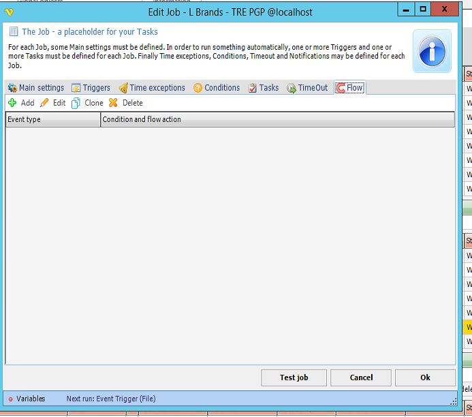Open the Time exceptions tab
This screenshot has height=417, width=472.
point(151,88)
